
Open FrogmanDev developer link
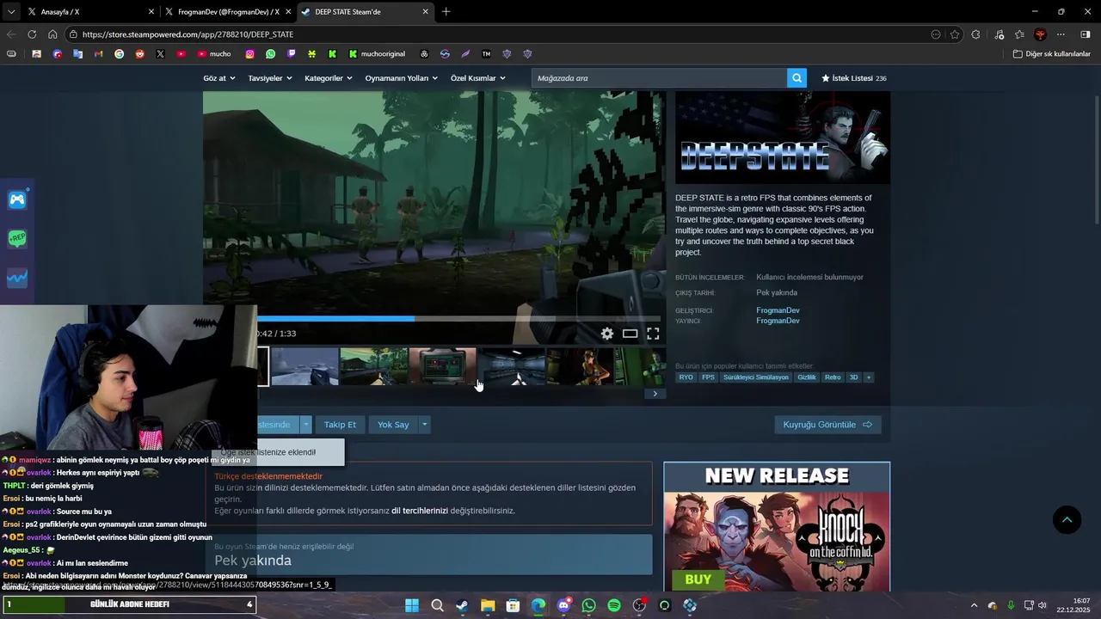pos(778,310)
